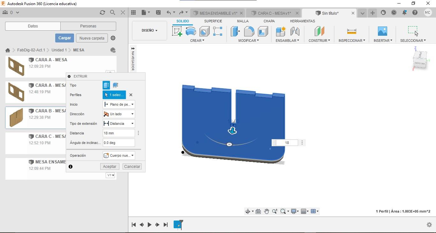The image size is (436, 233).
Task: Click the Cancelar button
Action: [x=132, y=167]
